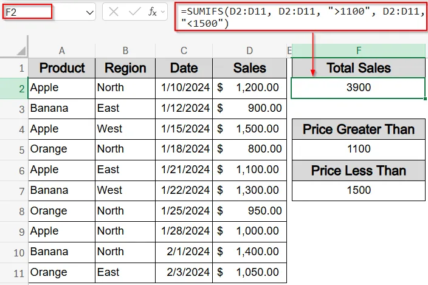428x285 pixels.
Task: Expand the Name Box dropdown arrow
Action: pyautogui.click(x=90, y=12)
